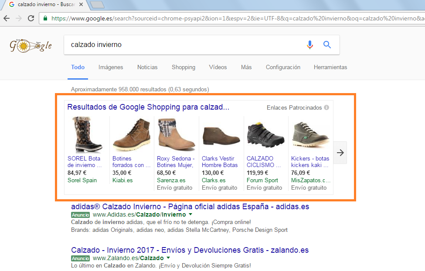425x271 pixels.
Task: Click the 'Clarks.es' seller name
Action: (214, 180)
